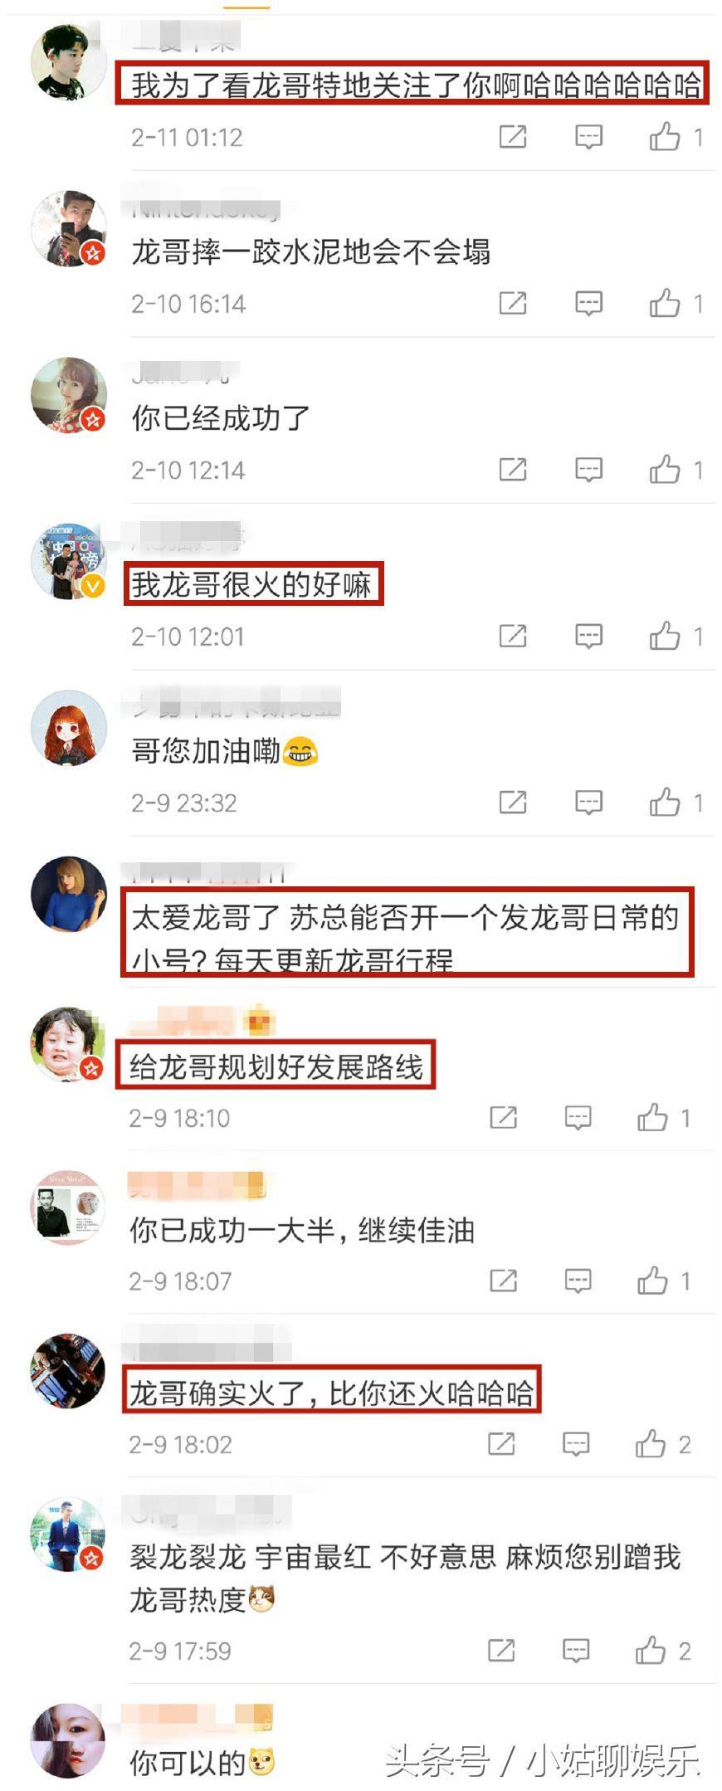Open profile avatar of first commenter
The width and height of the screenshot is (722, 1791).
click(68, 62)
